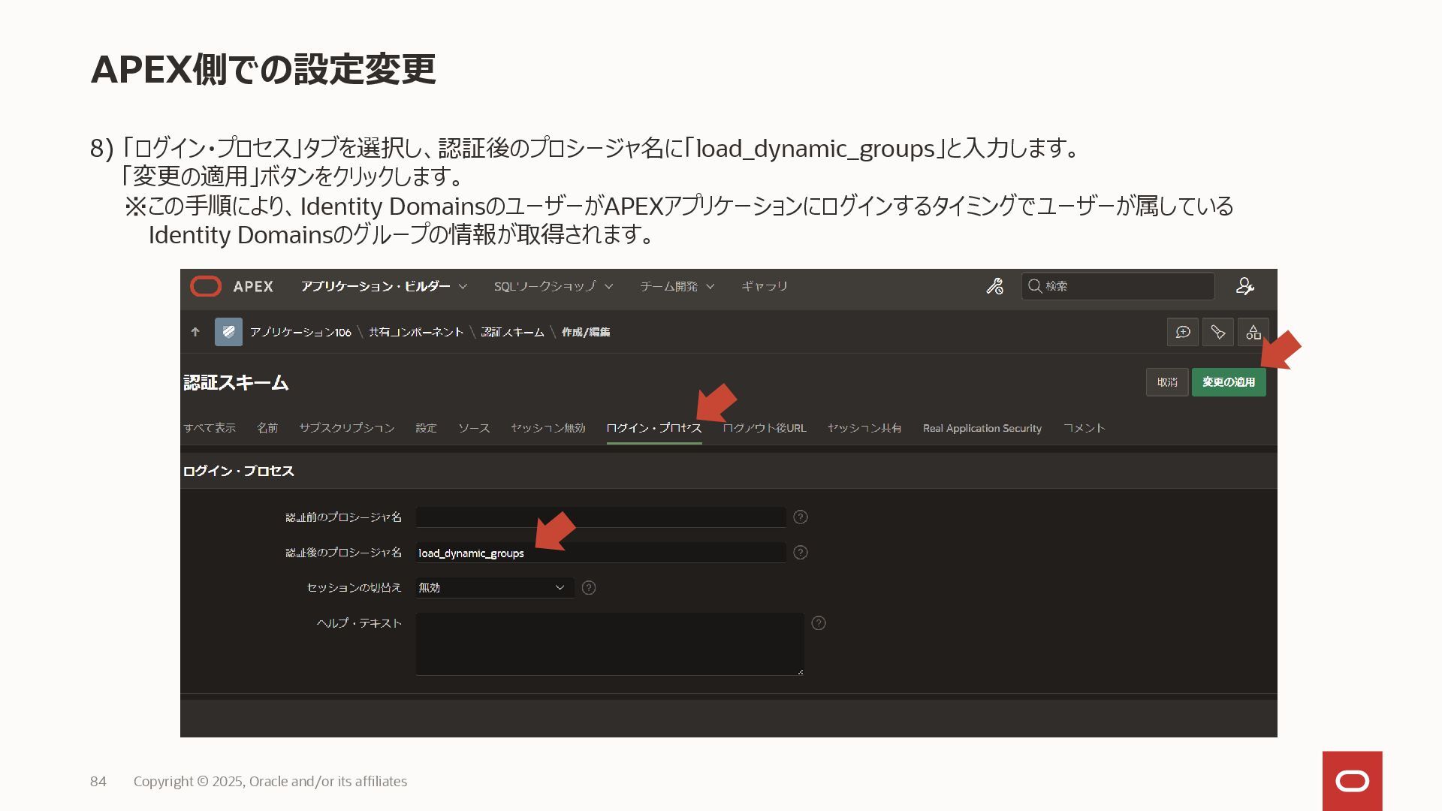Select the セッション共有 tab
Image resolution: width=1442 pixels, height=811 pixels.
point(864,428)
